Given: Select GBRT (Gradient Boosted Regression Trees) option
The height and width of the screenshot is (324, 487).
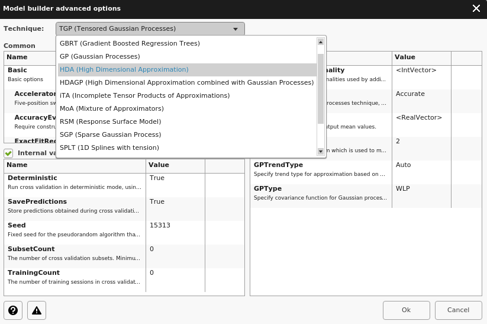Looking at the screenshot, I should tap(130, 43).
